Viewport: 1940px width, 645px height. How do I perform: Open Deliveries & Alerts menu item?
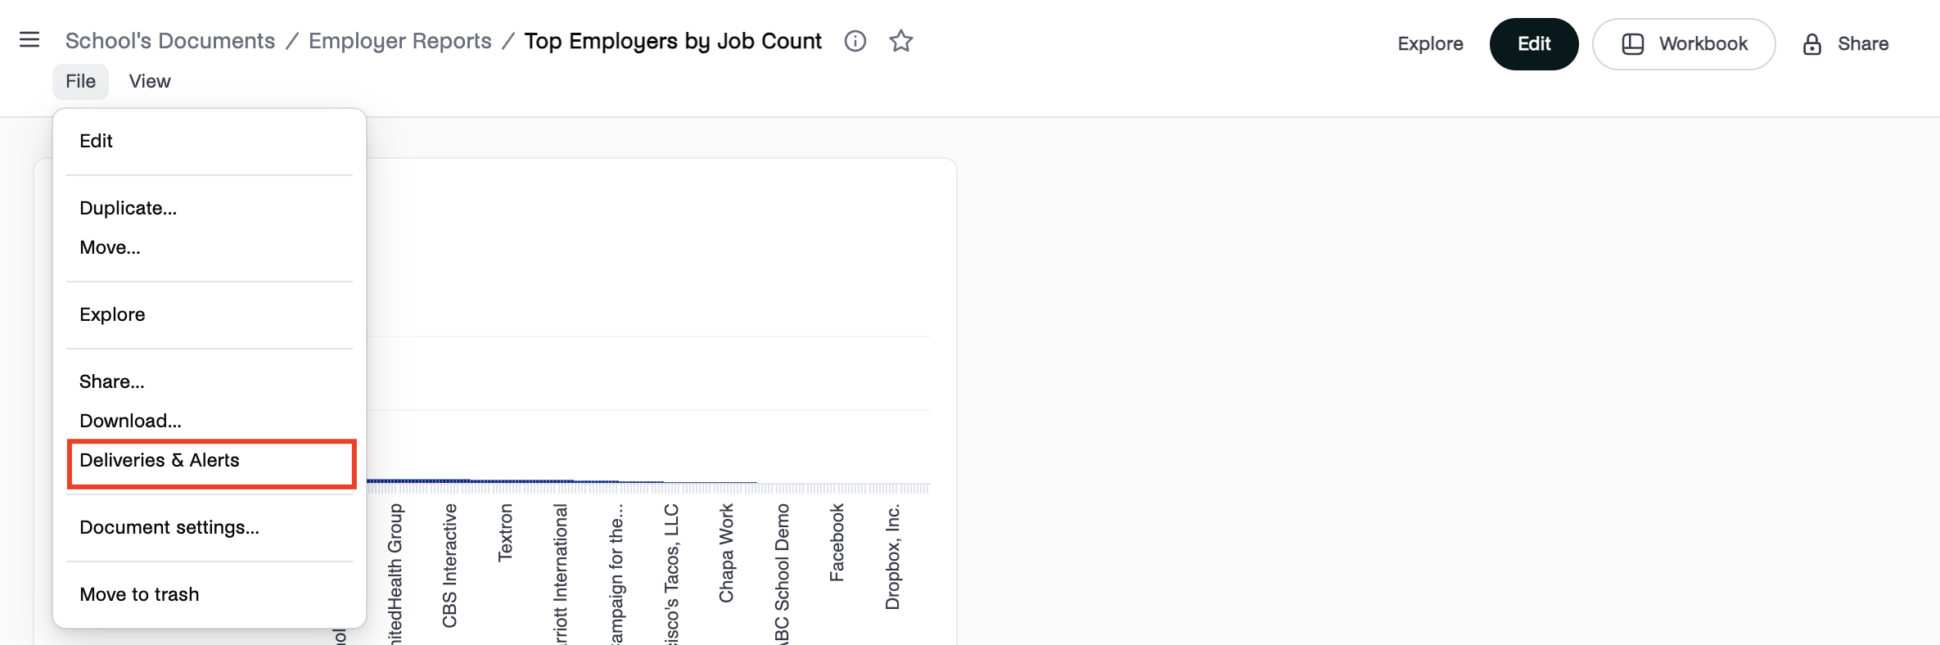pyautogui.click(x=210, y=461)
